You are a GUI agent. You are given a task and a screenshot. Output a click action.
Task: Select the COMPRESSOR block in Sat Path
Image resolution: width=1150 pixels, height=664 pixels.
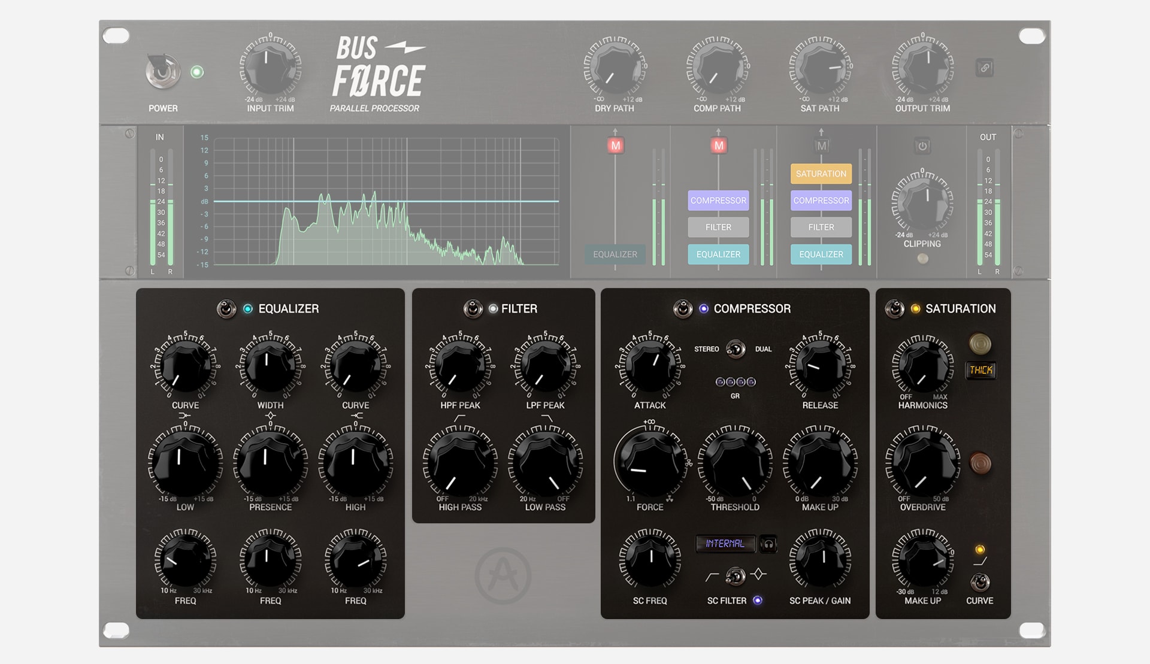tap(821, 201)
